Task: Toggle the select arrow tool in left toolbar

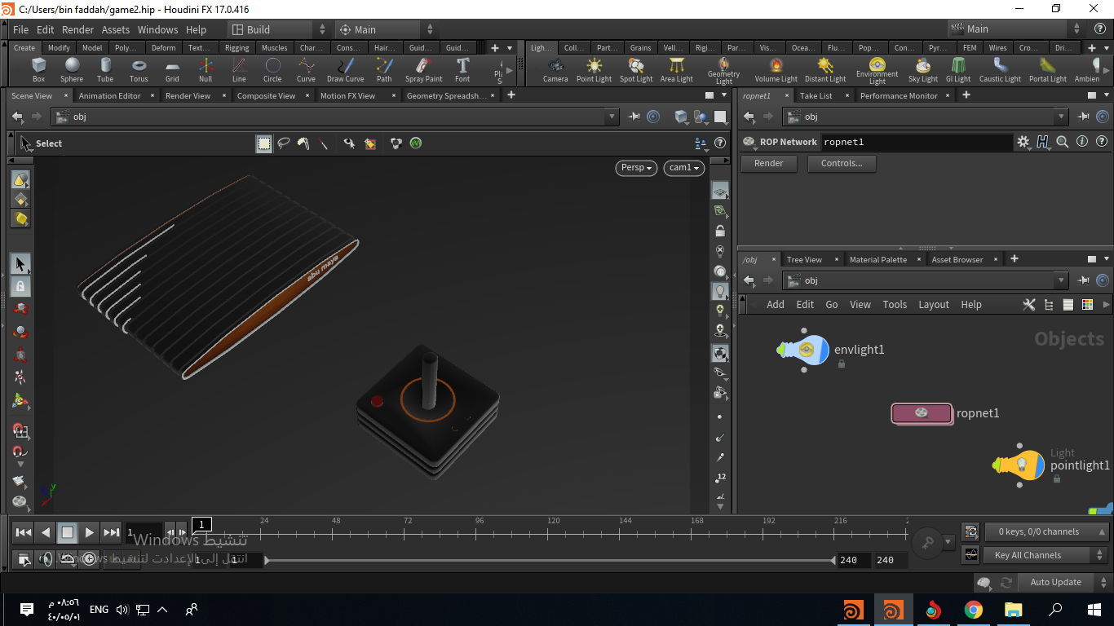Action: (20, 264)
